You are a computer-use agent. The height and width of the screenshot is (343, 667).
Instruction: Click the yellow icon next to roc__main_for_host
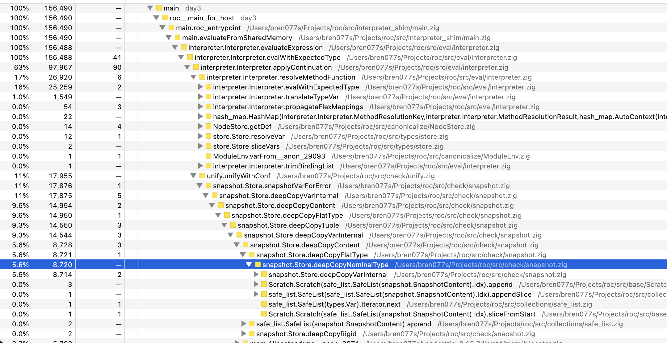coord(165,18)
